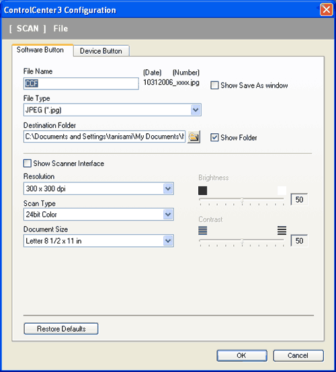Image resolution: width=336 pixels, height=372 pixels.
Task: Click into the File Name field
Action: pyautogui.click(x=81, y=83)
